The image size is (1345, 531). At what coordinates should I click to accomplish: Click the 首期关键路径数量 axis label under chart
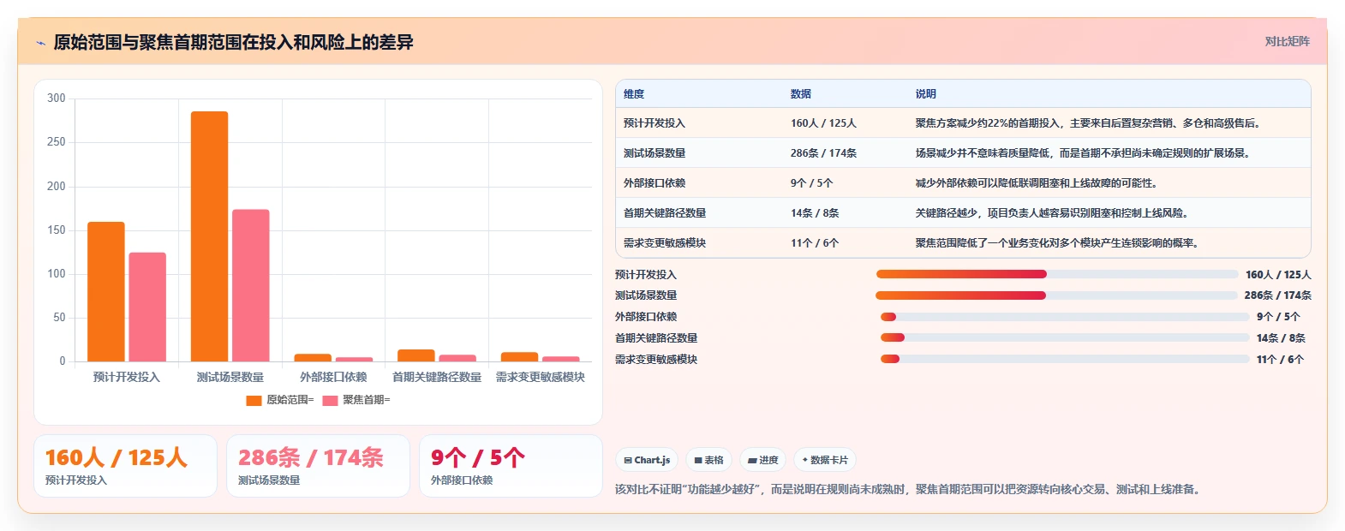click(x=437, y=377)
